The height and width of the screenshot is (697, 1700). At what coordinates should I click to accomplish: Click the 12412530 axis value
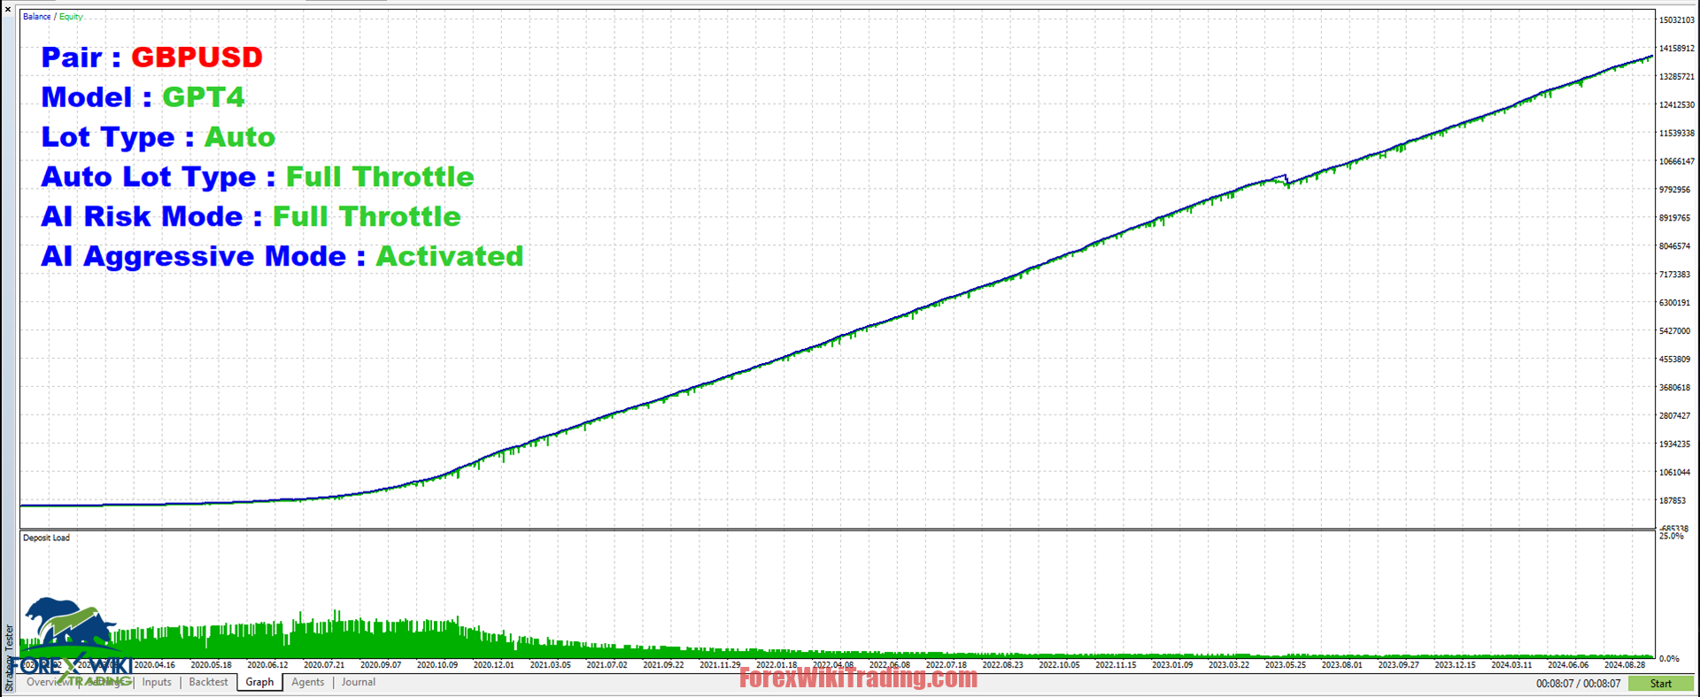[x=1676, y=105]
